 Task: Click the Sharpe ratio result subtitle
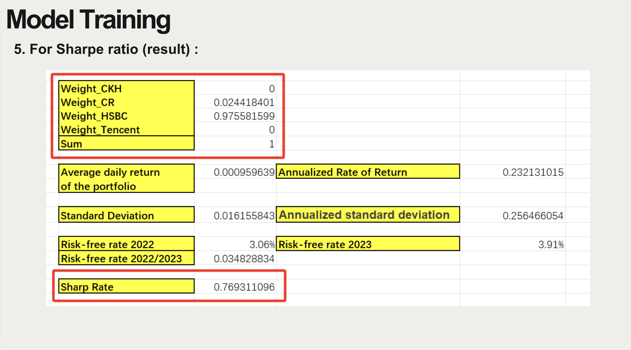[x=106, y=49]
